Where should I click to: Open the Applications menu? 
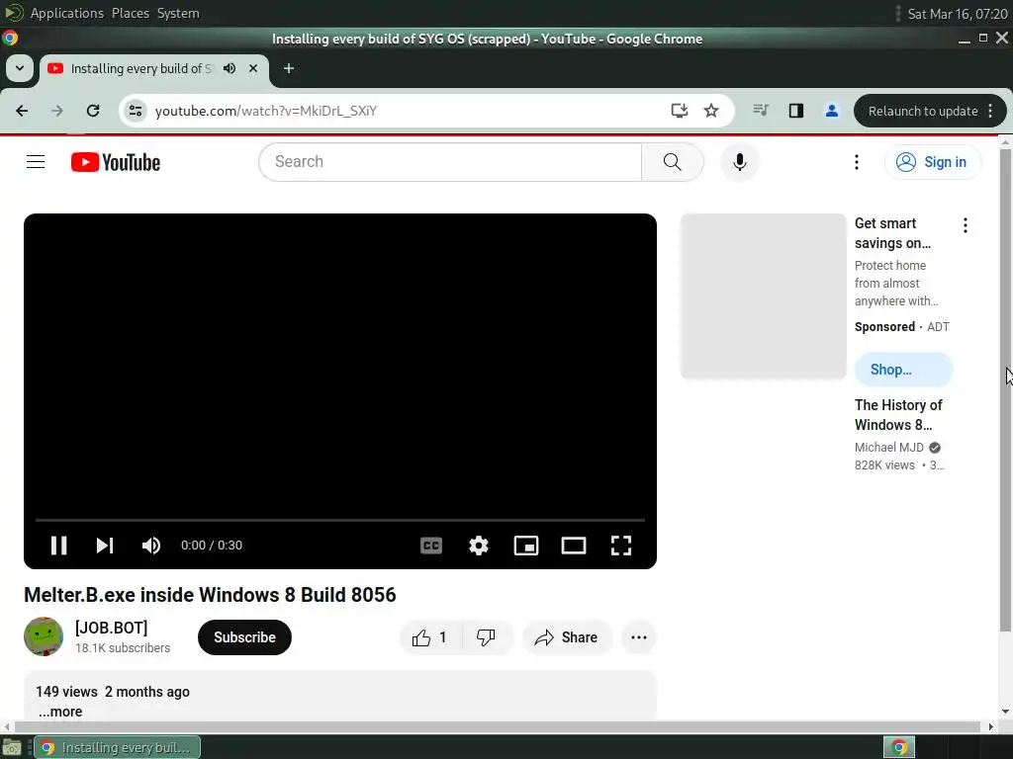click(x=66, y=13)
